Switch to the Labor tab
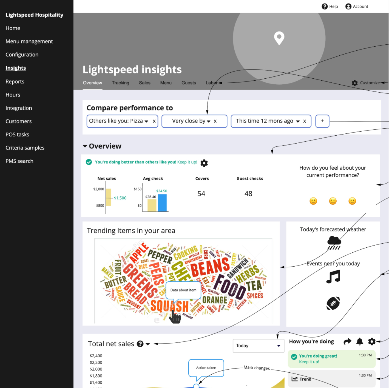The image size is (389, 388). pos(212,83)
